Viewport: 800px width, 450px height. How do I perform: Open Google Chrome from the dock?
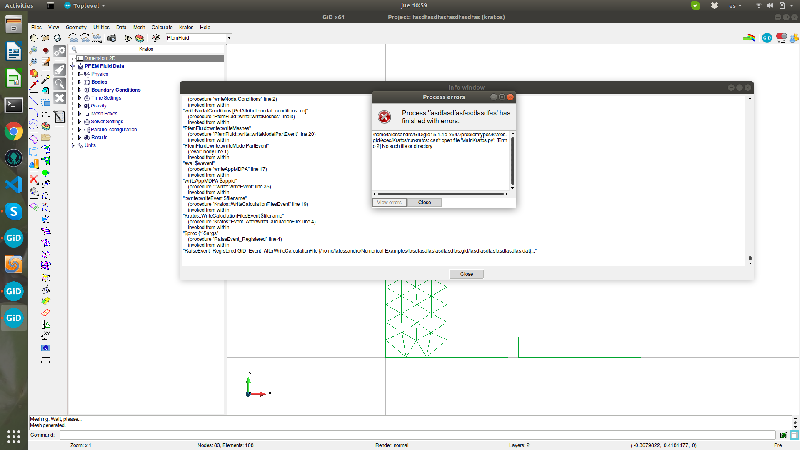tap(14, 131)
